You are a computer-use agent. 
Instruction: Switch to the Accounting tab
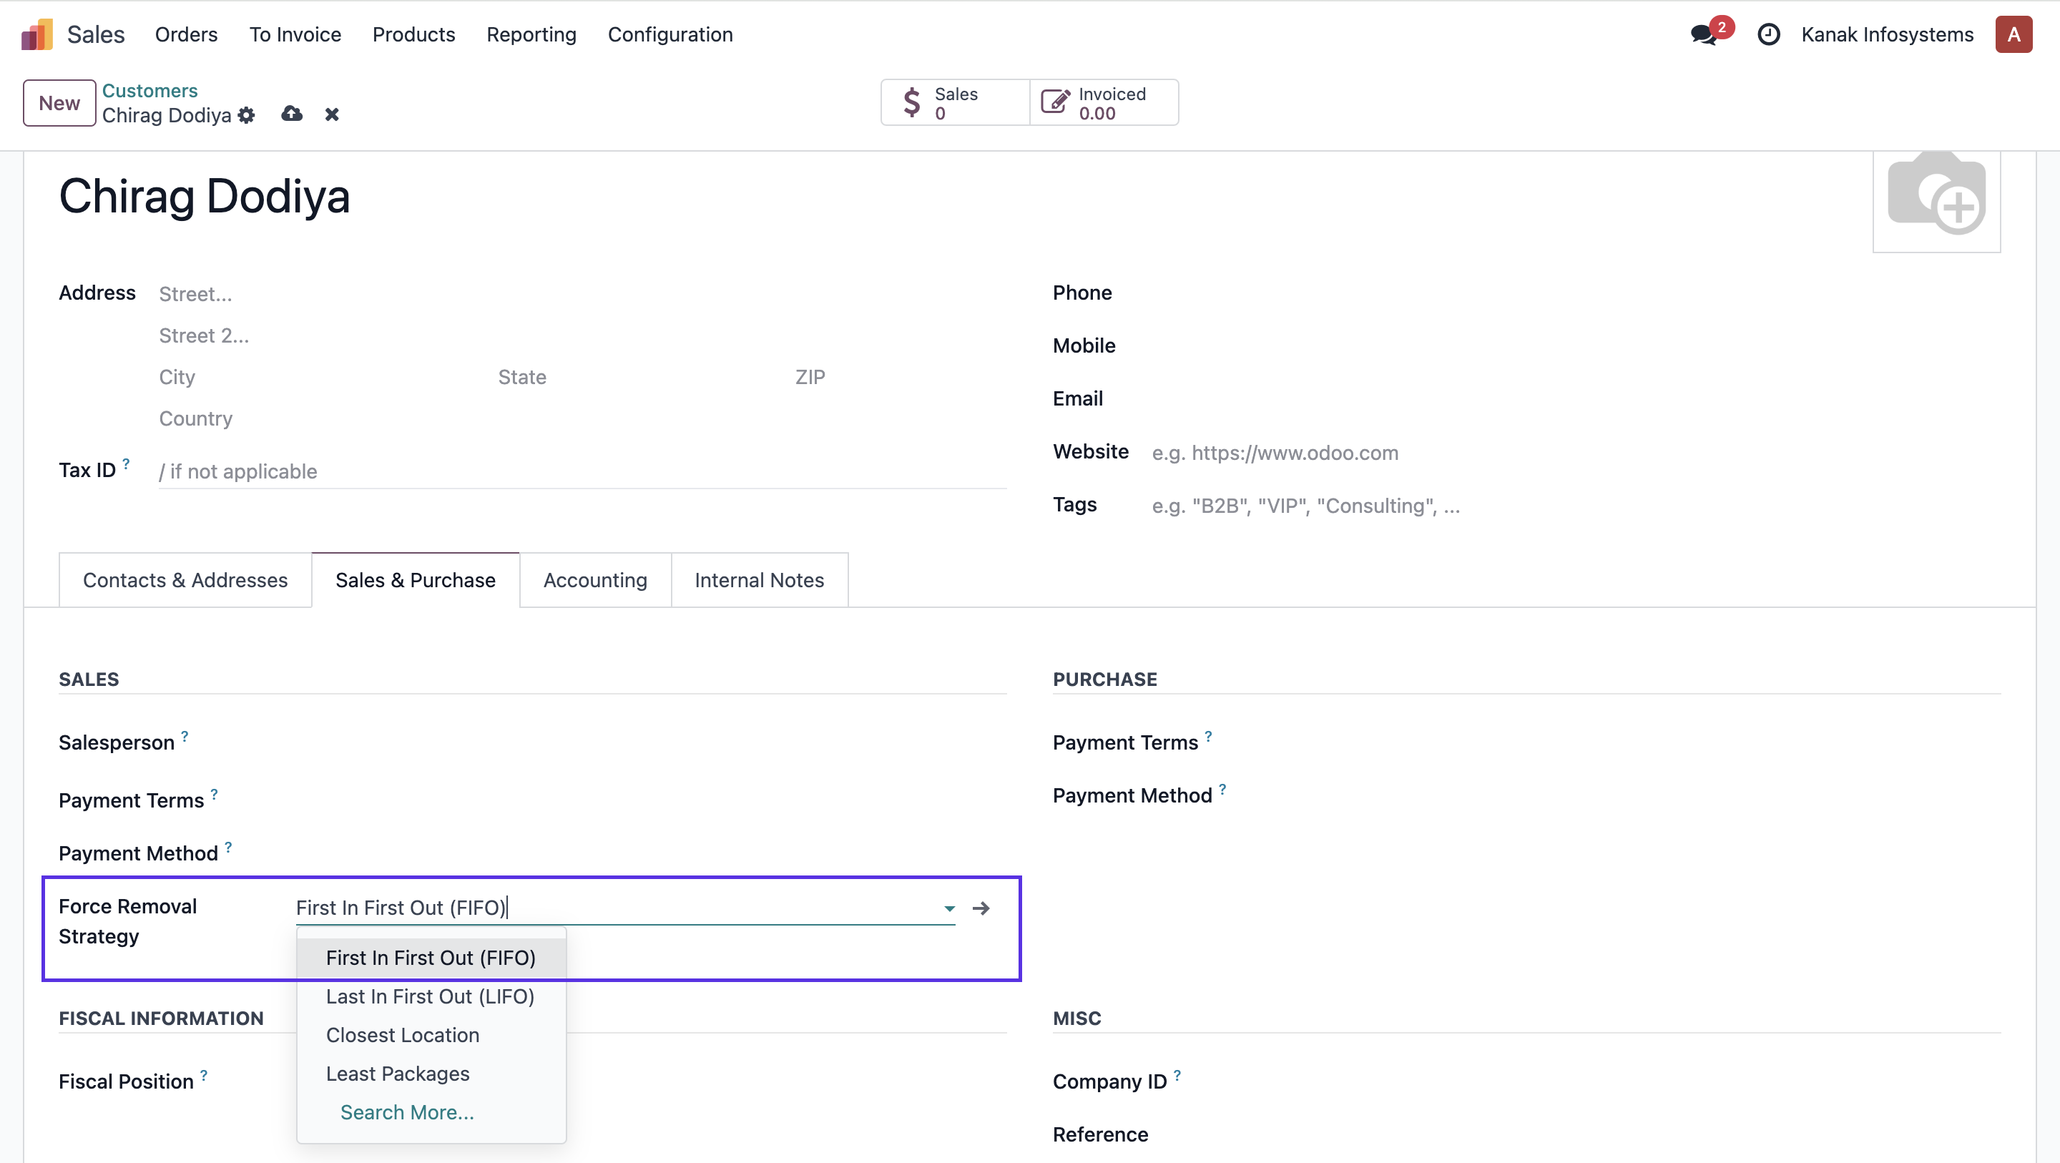point(595,580)
